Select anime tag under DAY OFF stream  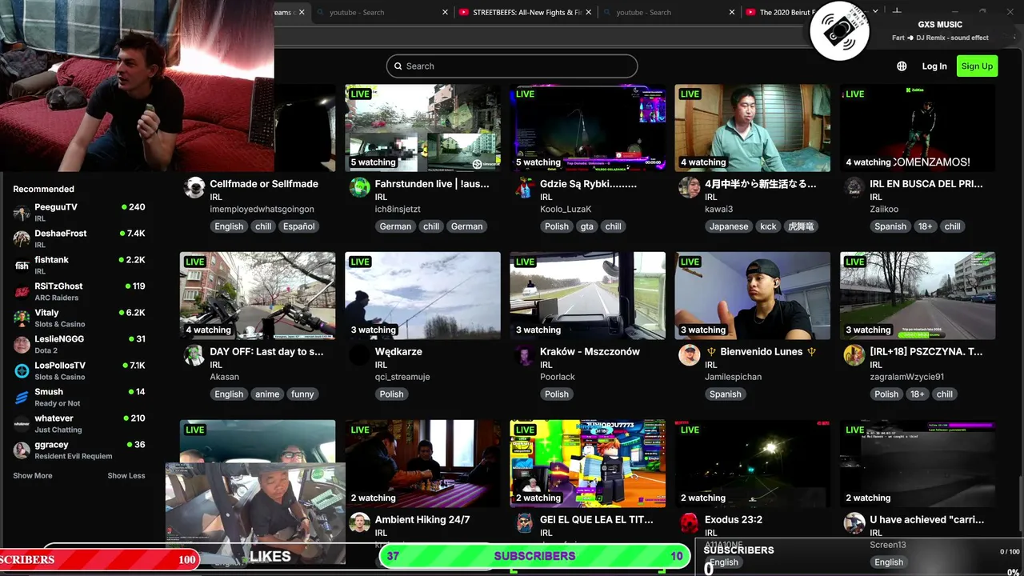pyautogui.click(x=267, y=394)
